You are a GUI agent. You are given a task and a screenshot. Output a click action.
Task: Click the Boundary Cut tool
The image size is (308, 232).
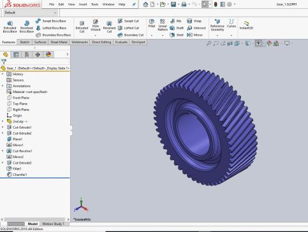click(x=131, y=35)
